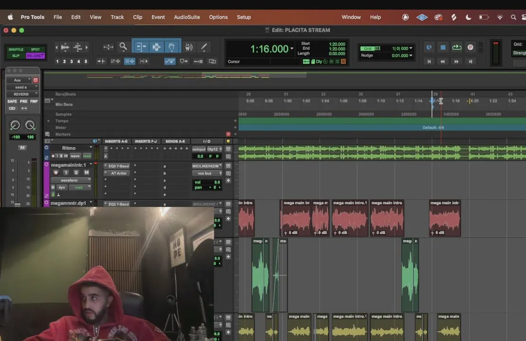
Task: Select the Pencil tool
Action: pyautogui.click(x=204, y=47)
